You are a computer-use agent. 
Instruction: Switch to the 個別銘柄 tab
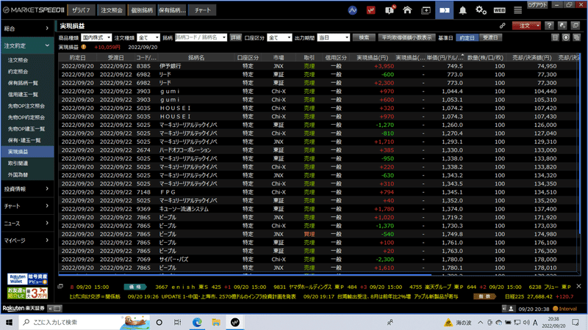142,10
